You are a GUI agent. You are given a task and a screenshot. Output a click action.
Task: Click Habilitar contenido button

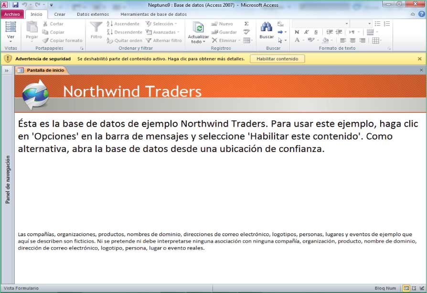[x=277, y=59]
